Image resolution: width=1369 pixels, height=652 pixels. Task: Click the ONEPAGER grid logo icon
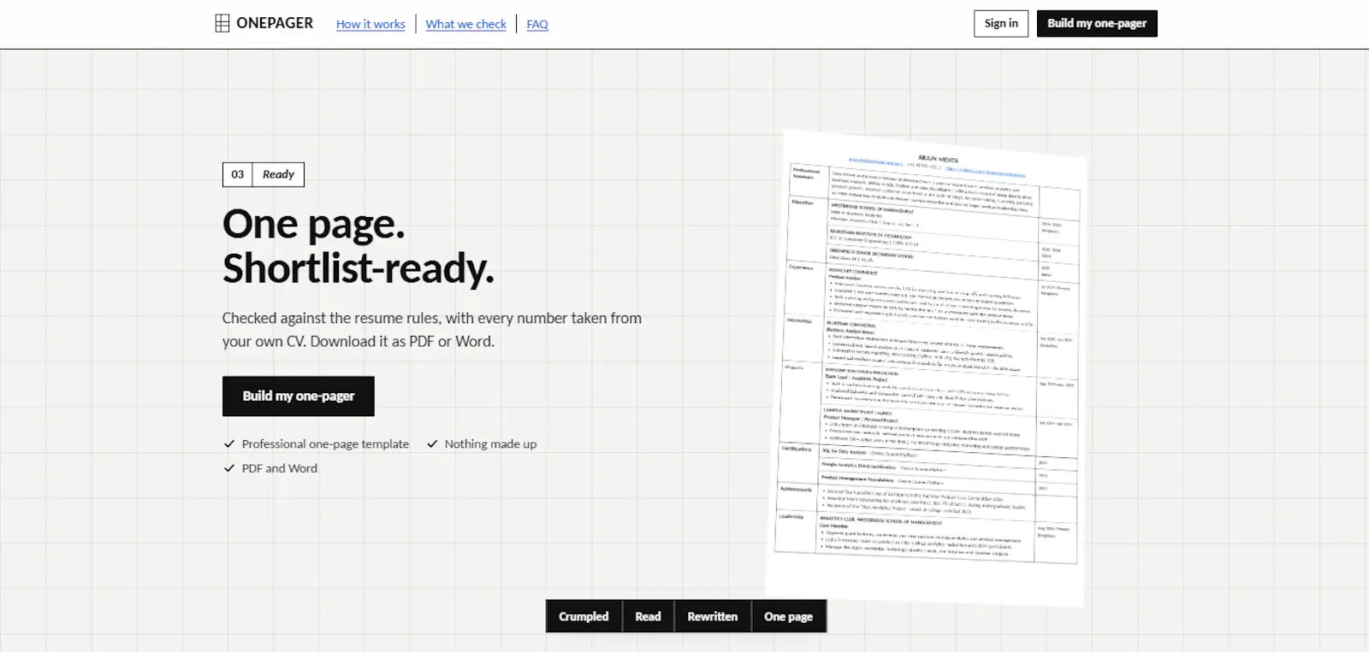coord(222,23)
